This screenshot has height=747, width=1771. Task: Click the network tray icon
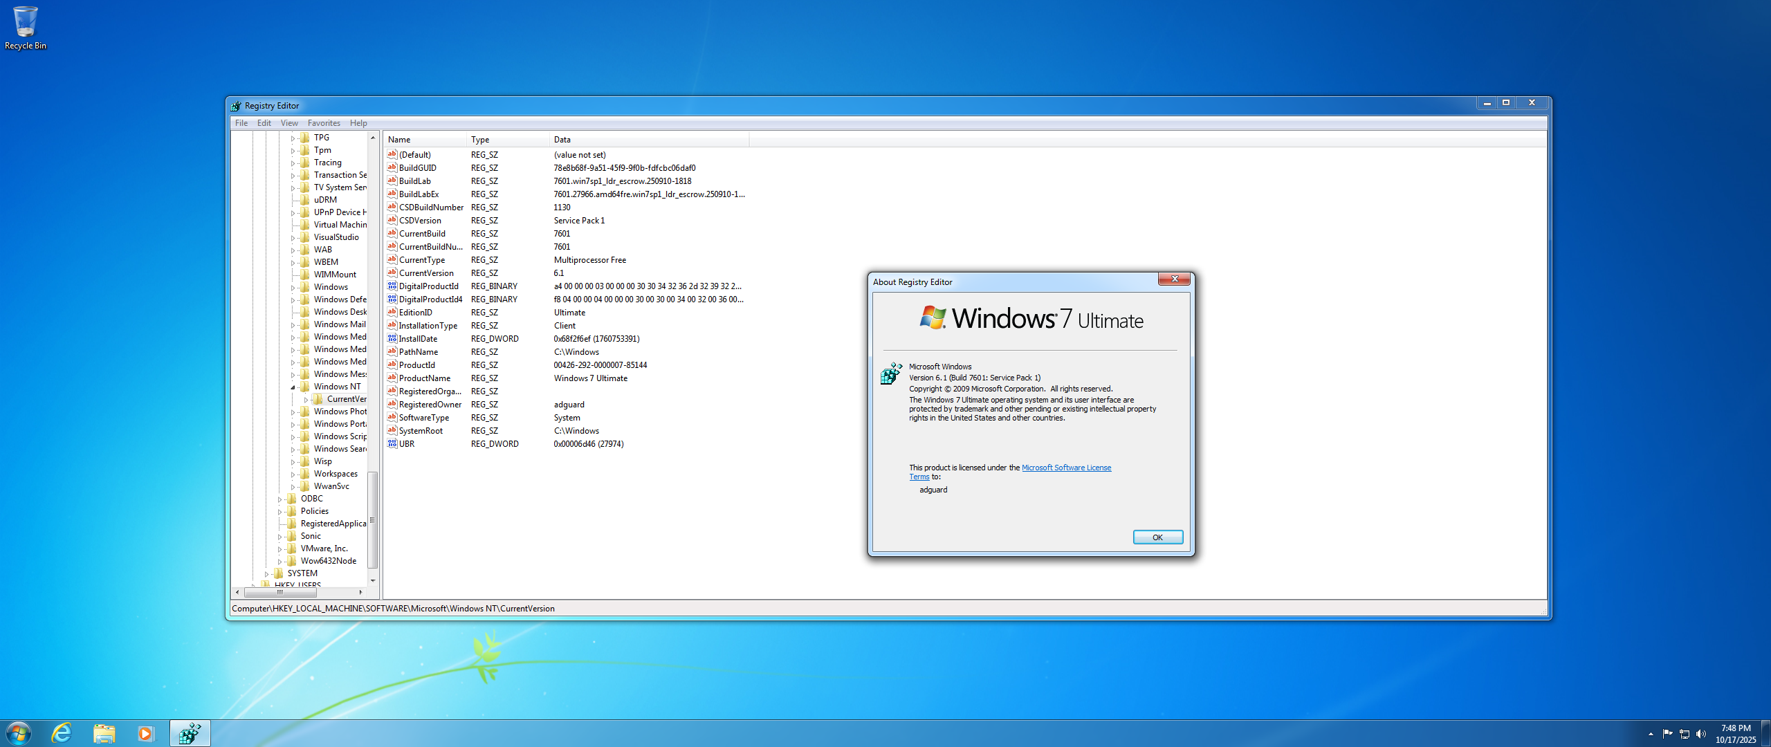pos(1685,734)
